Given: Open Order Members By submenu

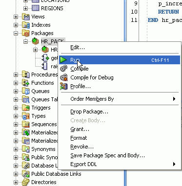Looking at the screenshot, I should (120, 99).
